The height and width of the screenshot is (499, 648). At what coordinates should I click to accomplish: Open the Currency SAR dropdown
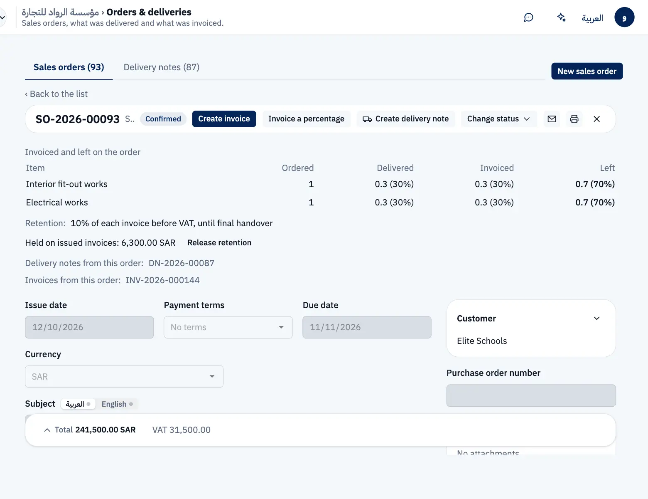124,376
